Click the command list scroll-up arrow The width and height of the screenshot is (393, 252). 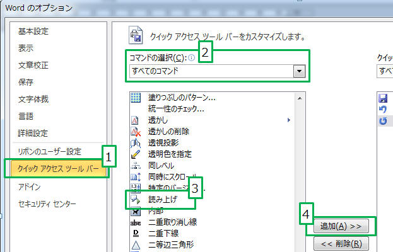[300, 98]
